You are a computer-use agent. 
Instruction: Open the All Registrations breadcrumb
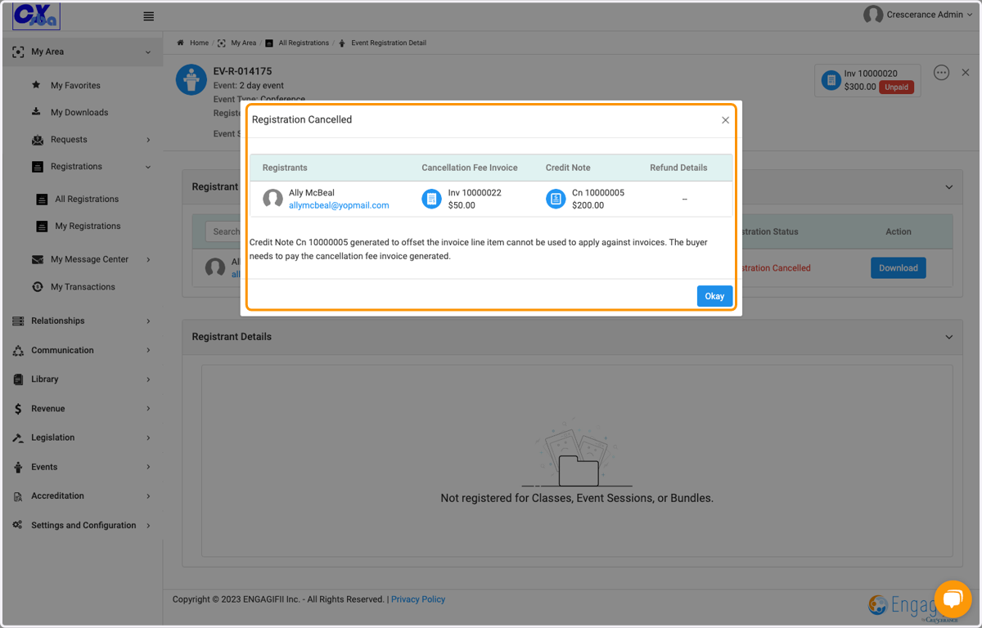(304, 43)
